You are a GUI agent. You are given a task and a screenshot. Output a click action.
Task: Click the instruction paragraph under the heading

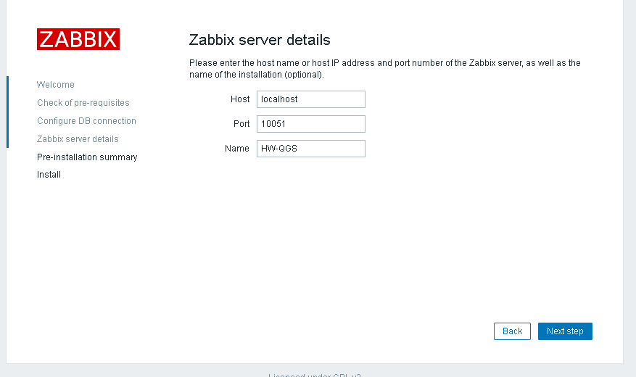coord(384,69)
